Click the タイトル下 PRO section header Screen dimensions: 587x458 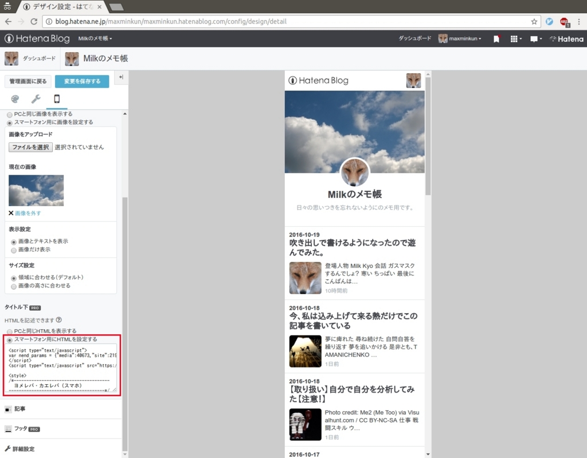[x=22, y=307]
